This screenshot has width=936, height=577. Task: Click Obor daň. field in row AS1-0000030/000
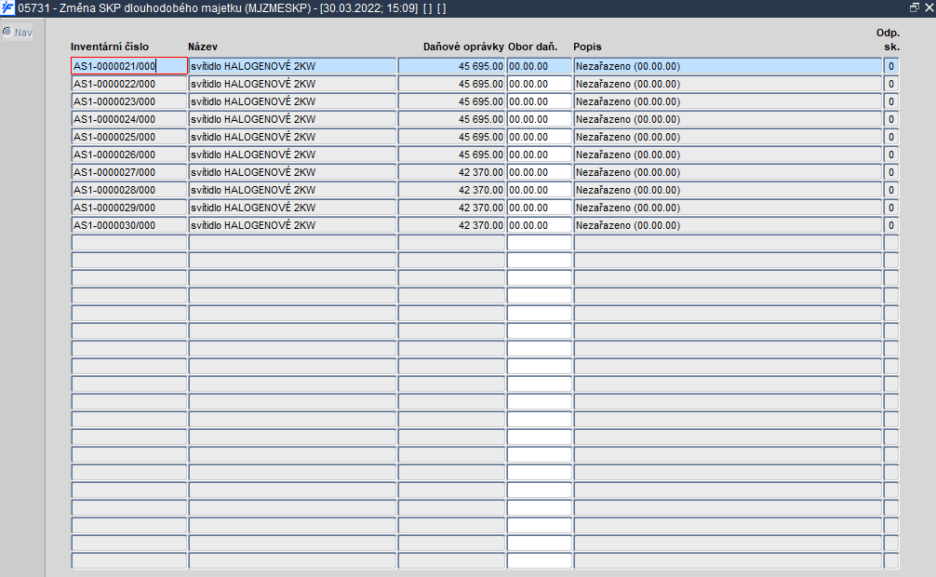[x=539, y=225]
